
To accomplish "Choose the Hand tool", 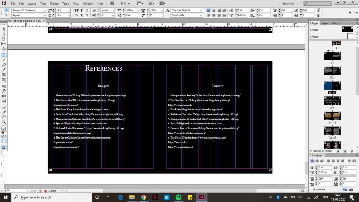I will (x=4, y=117).
